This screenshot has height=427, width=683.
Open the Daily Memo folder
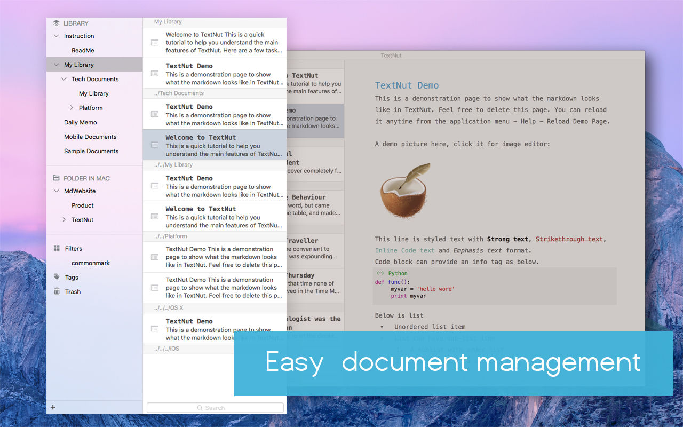pos(80,122)
